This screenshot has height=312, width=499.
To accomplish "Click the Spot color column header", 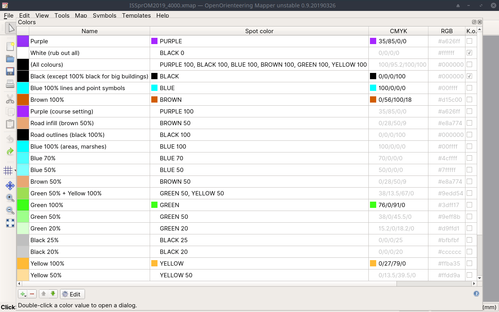I will pyautogui.click(x=259, y=31).
